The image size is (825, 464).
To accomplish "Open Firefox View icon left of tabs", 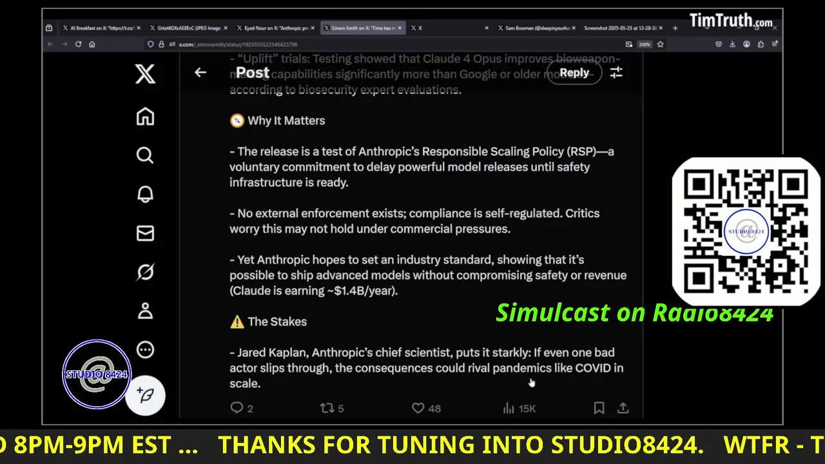I will pos(49,28).
